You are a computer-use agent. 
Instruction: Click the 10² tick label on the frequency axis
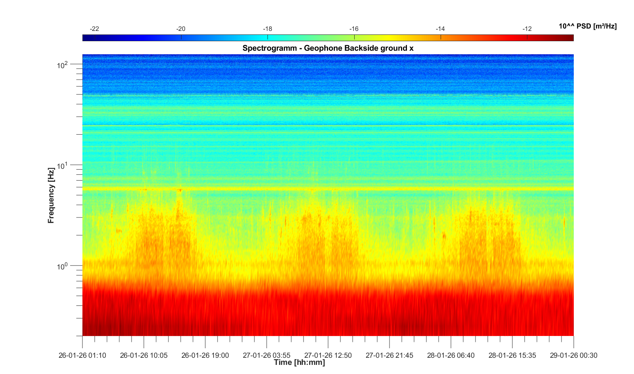point(63,65)
